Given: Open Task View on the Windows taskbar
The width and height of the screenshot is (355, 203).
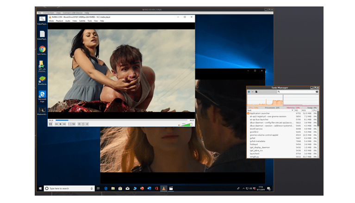Looking at the screenshot, I should (98, 188).
